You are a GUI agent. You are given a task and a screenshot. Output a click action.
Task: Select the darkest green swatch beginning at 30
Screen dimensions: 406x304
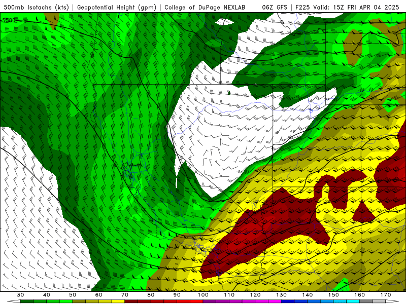pyautogui.click(x=27, y=301)
